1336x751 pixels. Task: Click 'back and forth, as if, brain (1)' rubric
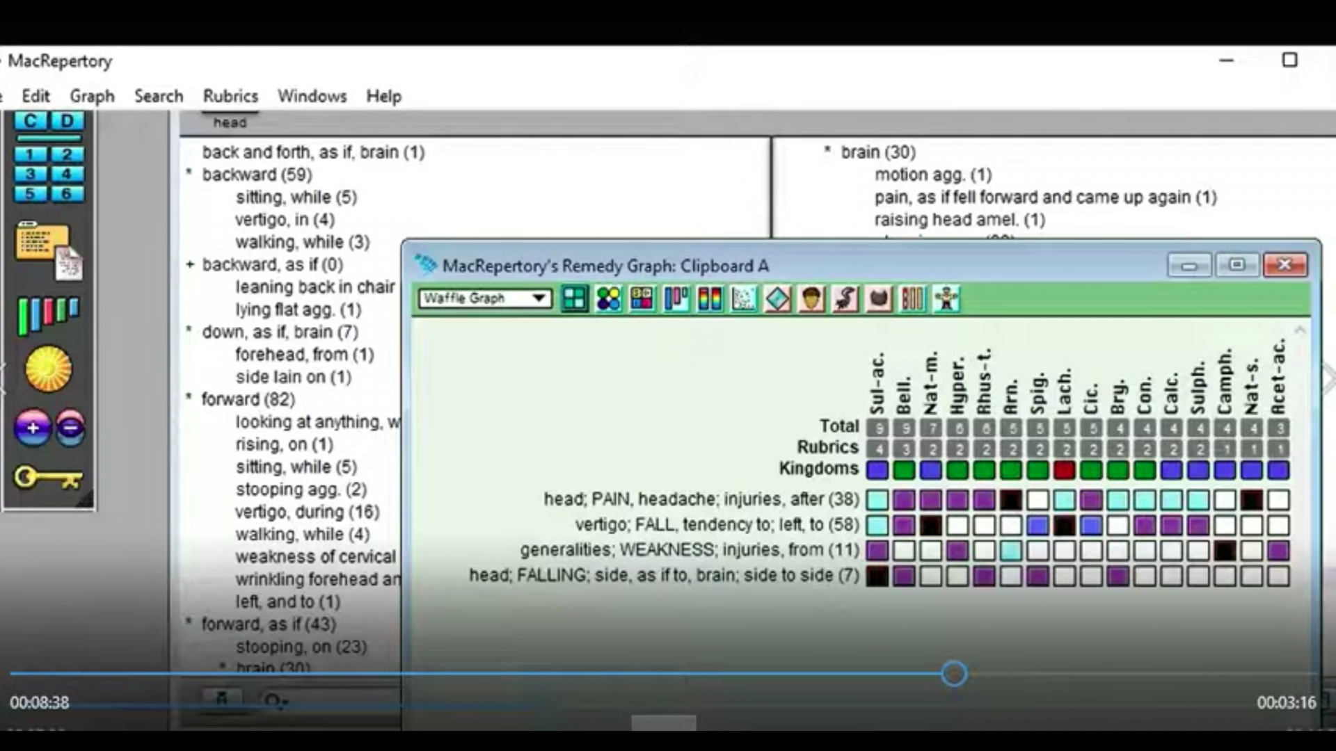click(x=313, y=152)
